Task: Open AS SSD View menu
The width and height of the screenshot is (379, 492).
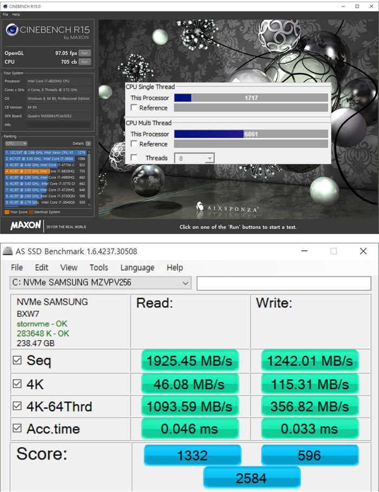Action: [x=69, y=268]
